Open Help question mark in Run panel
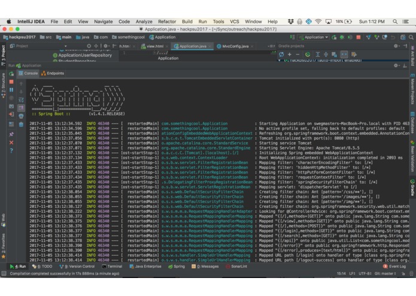 click(x=11, y=151)
